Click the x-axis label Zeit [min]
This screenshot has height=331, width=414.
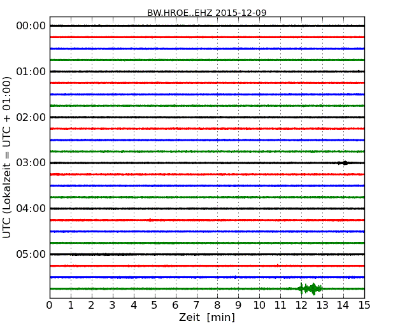tap(207, 317)
